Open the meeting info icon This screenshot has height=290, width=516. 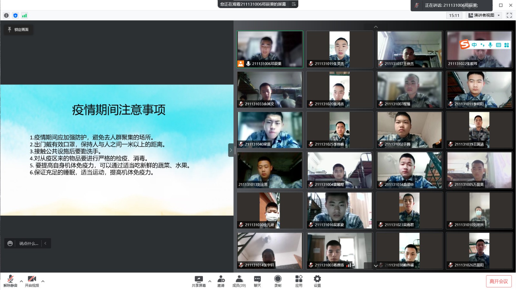6,15
